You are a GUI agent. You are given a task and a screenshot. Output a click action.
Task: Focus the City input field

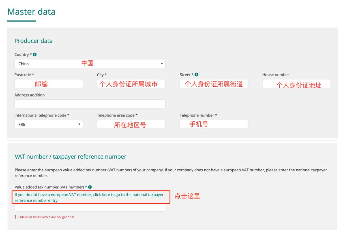[x=131, y=84]
